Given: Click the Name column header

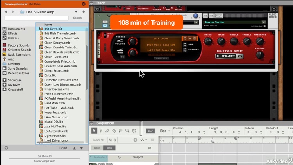Looking at the screenshot, I should pos(48,25).
